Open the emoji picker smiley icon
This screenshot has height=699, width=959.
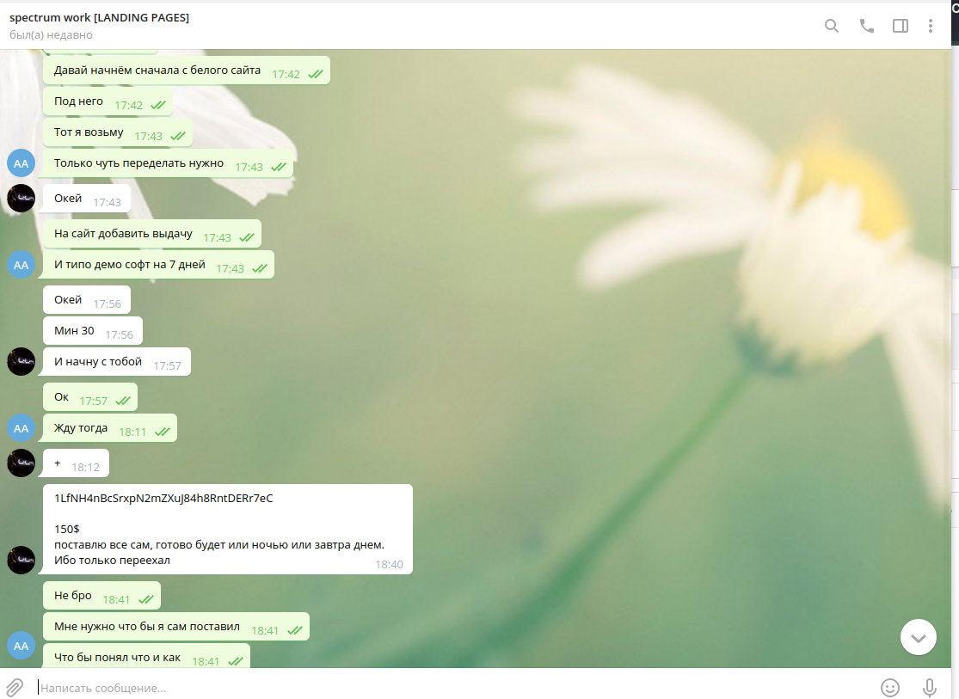tap(890, 687)
